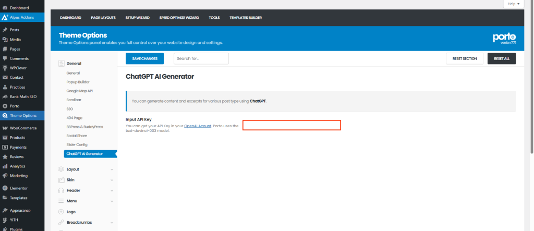The width and height of the screenshot is (534, 231).
Task: Select the WooCommerce icon in sidebar
Action: click(x=5, y=128)
